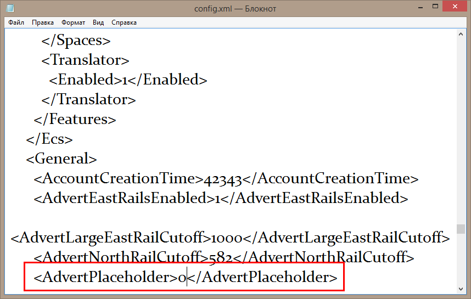Maximize the Notepad window

[435, 6]
